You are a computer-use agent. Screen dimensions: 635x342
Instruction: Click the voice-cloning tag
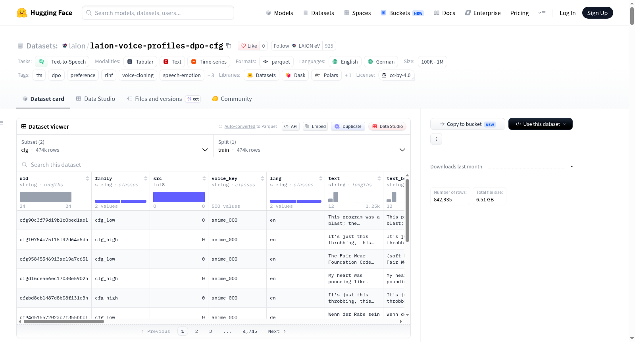[x=138, y=75]
